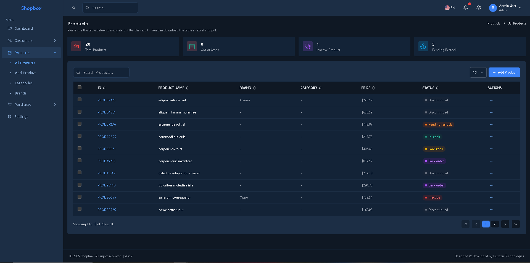
Task: Select the Customers sidebar icon
Action: (10, 40)
